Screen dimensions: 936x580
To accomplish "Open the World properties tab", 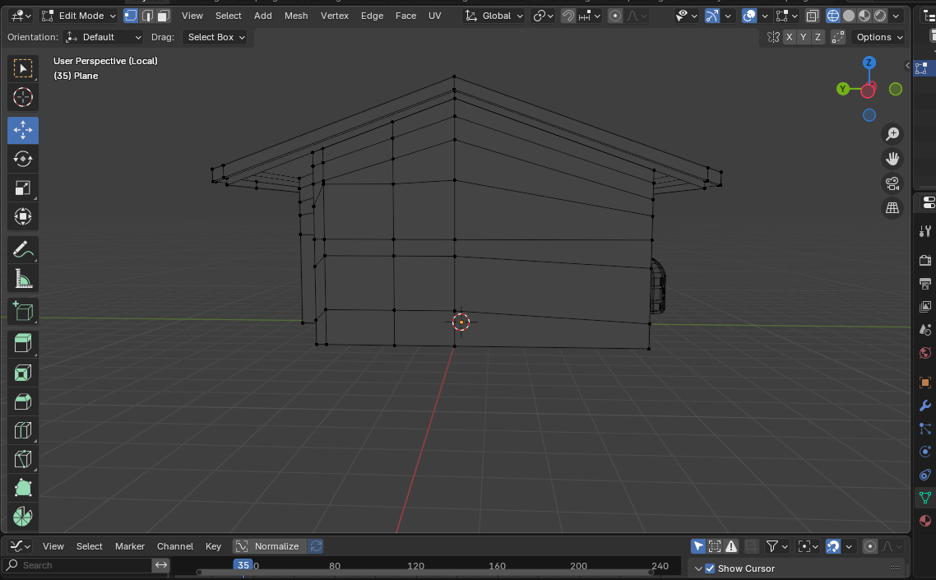I will coord(925,353).
